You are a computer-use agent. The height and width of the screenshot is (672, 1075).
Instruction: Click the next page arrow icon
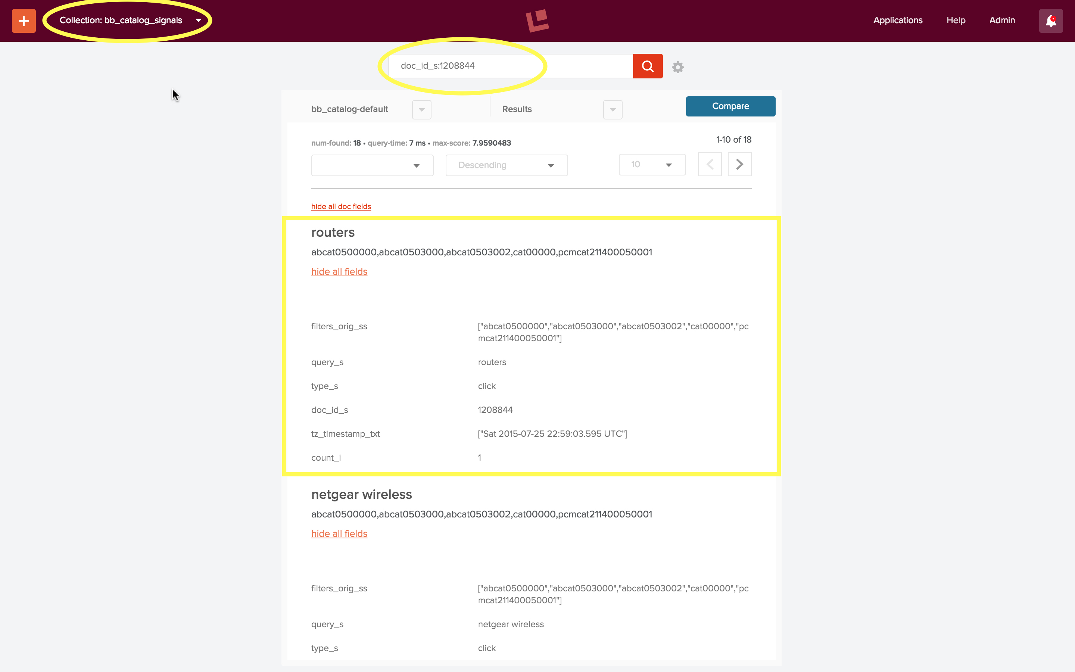point(739,164)
